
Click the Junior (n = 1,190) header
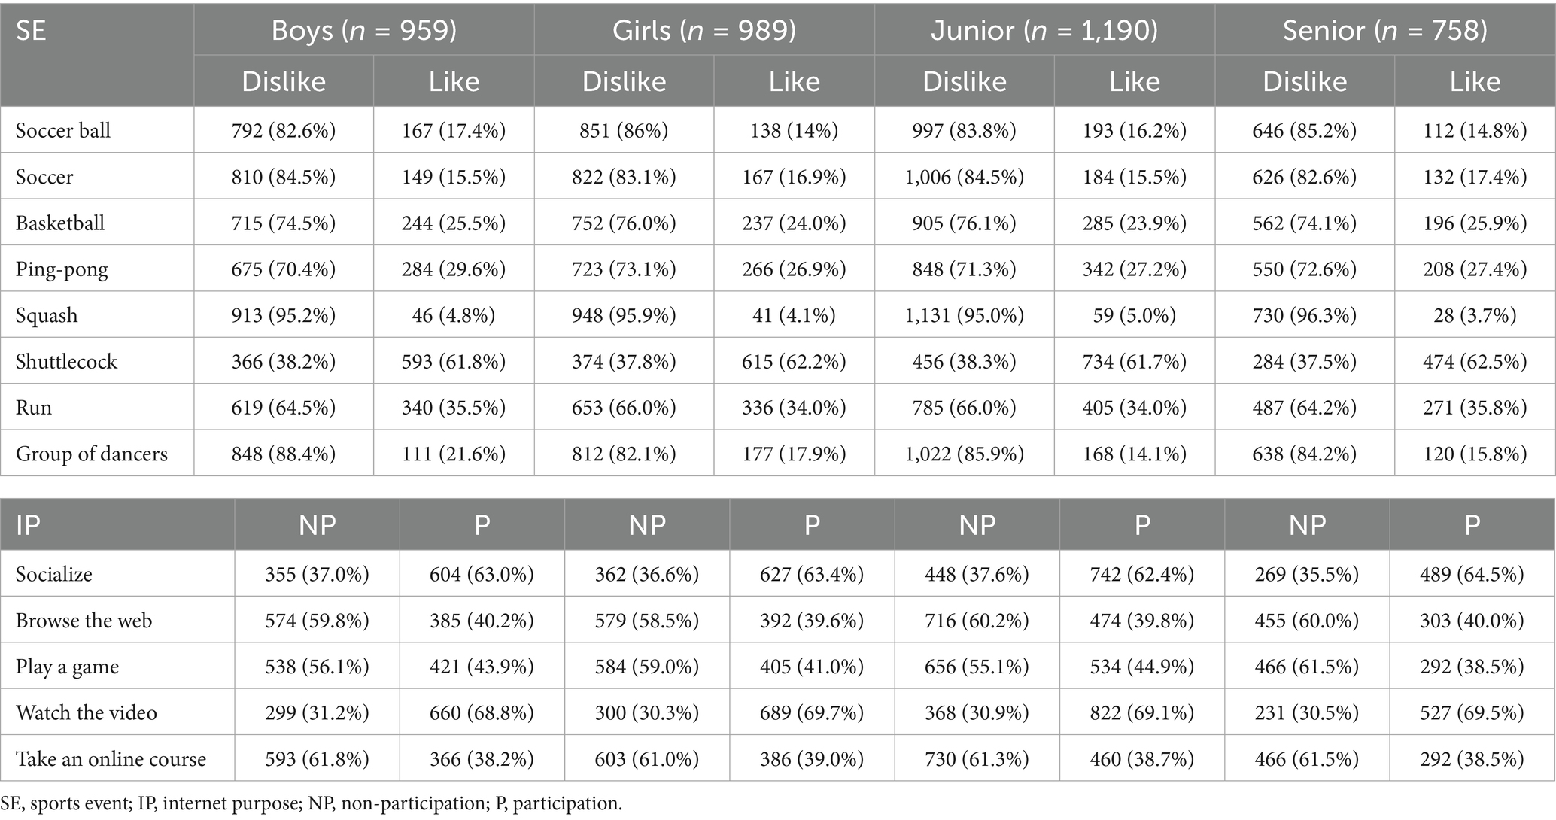pyautogui.click(x=1044, y=30)
